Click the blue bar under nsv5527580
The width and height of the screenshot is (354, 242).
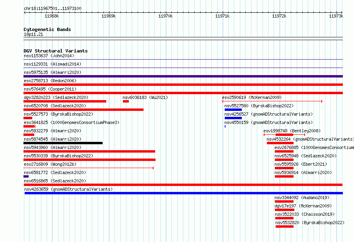click(x=233, y=110)
